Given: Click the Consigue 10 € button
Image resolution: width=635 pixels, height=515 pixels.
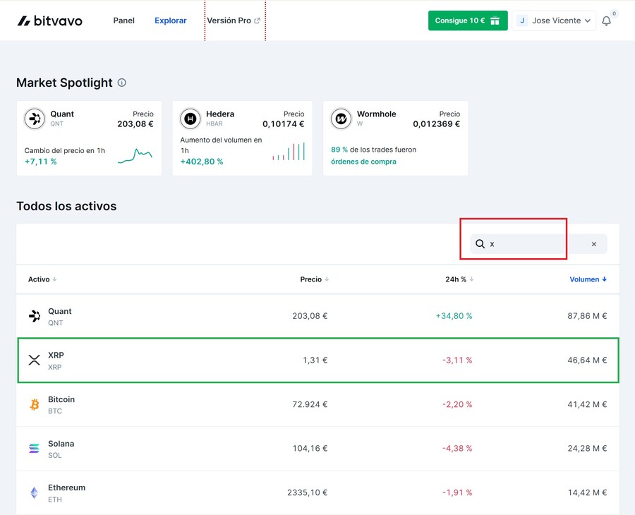Looking at the screenshot, I should click(468, 20).
